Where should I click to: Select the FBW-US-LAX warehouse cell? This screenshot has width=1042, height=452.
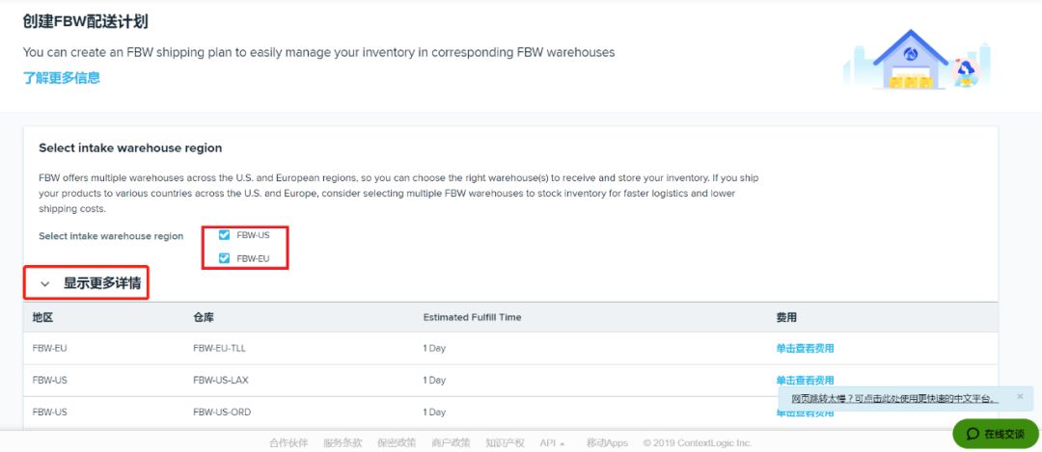(x=221, y=381)
